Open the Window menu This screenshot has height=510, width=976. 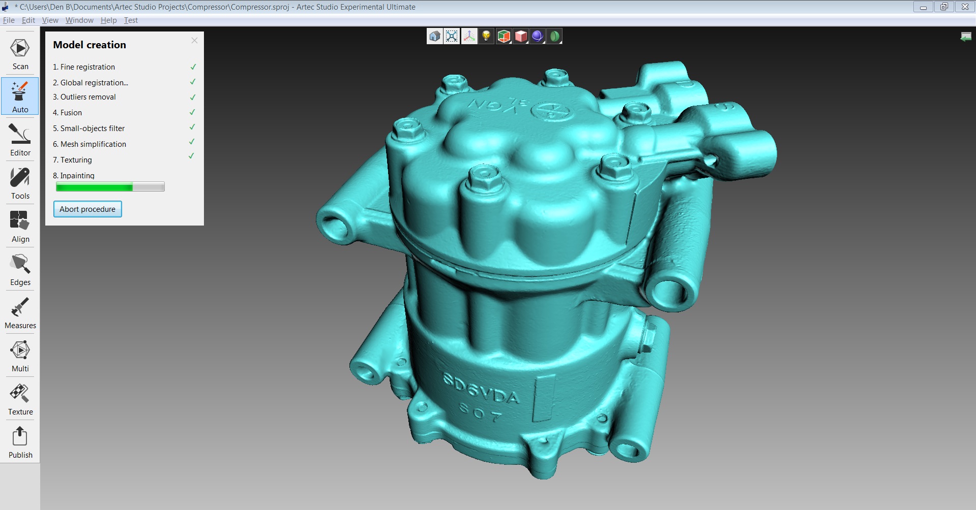pyautogui.click(x=79, y=20)
